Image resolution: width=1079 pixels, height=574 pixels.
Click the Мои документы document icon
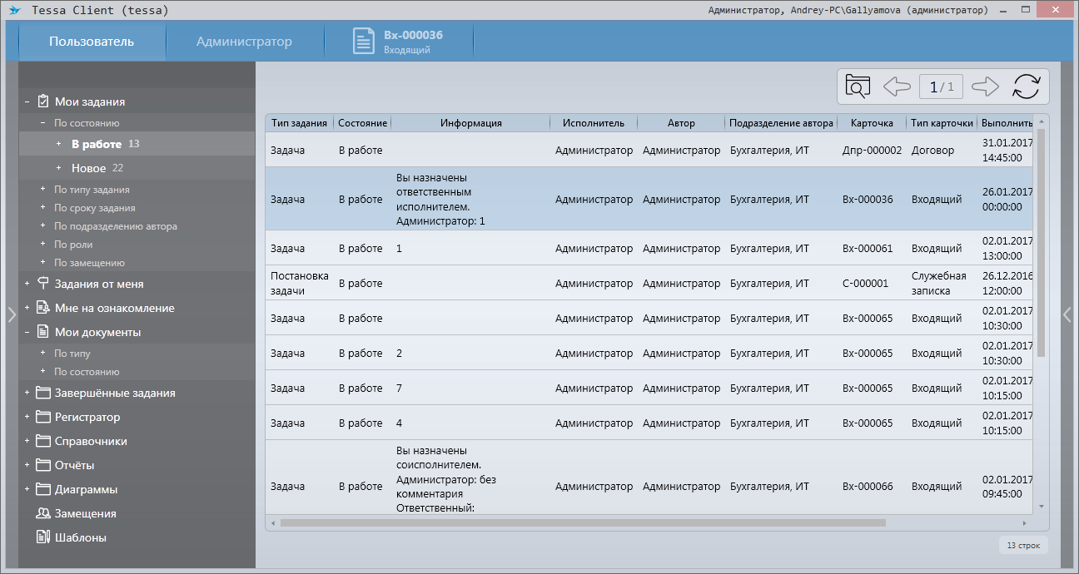pos(43,332)
